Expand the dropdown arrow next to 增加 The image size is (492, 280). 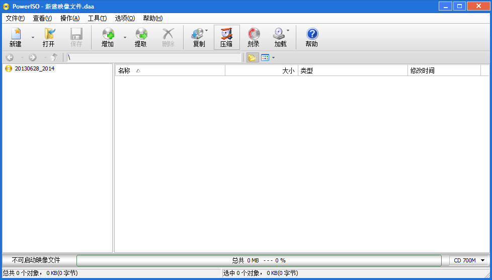coord(125,37)
